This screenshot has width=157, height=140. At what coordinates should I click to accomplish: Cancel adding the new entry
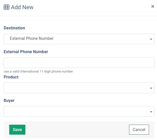coord(139,130)
